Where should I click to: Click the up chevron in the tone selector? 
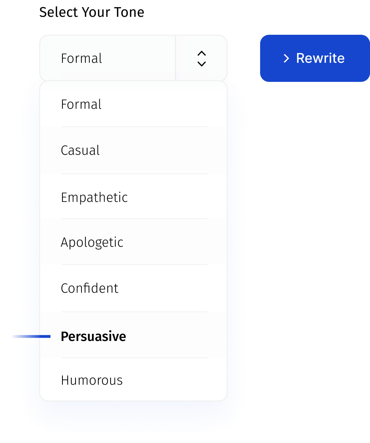tap(201, 53)
